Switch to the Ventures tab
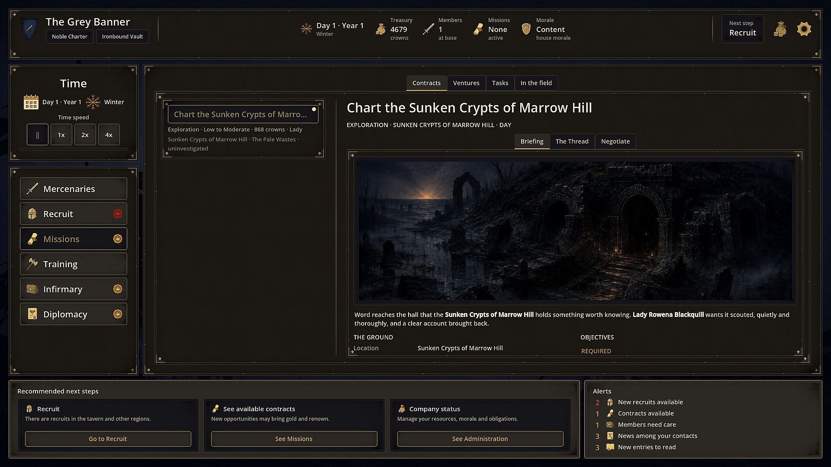 pyautogui.click(x=466, y=83)
